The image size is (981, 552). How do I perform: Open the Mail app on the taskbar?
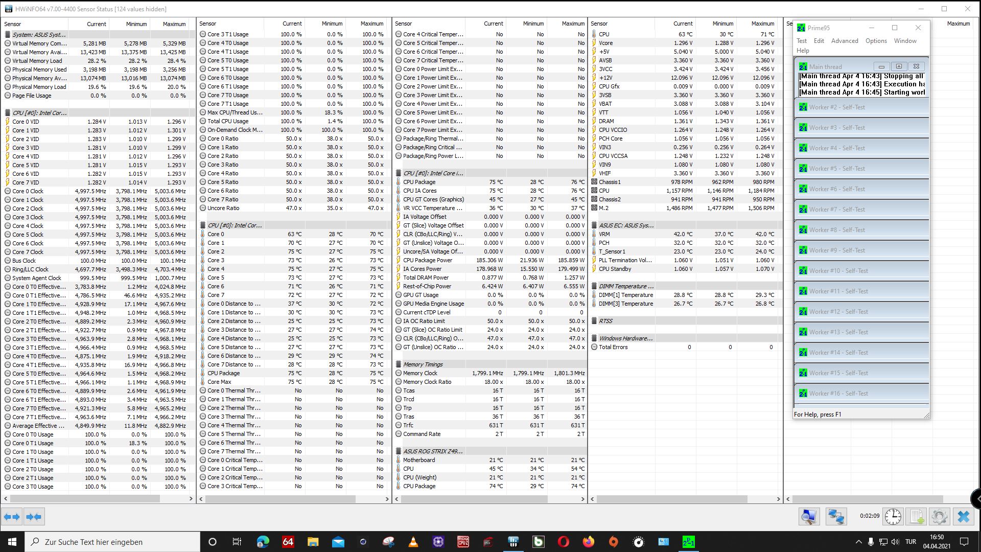(x=338, y=542)
